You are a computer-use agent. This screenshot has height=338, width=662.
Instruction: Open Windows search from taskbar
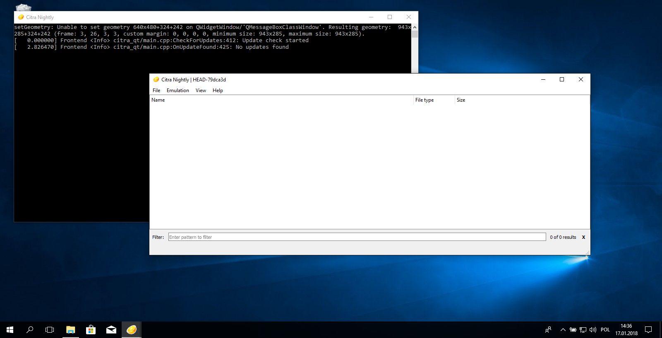coord(30,330)
